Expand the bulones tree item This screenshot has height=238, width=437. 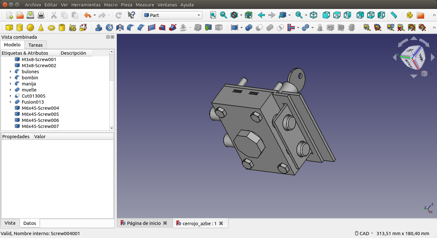click(11, 72)
